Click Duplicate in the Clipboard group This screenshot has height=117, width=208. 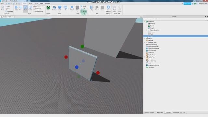pos(9,11)
